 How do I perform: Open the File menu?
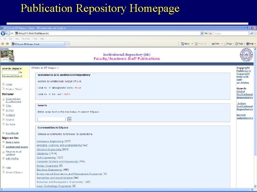pos(5,39)
